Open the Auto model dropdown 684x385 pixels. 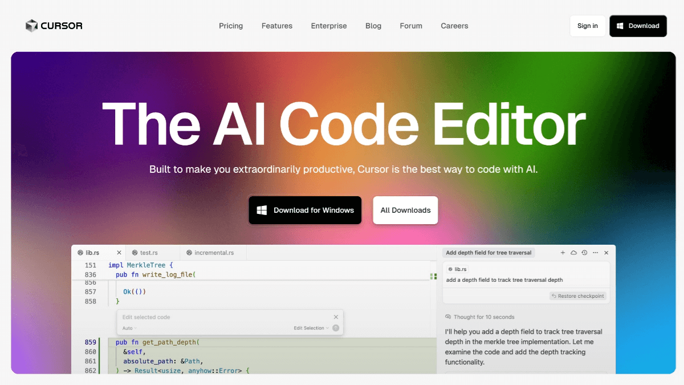(129, 329)
